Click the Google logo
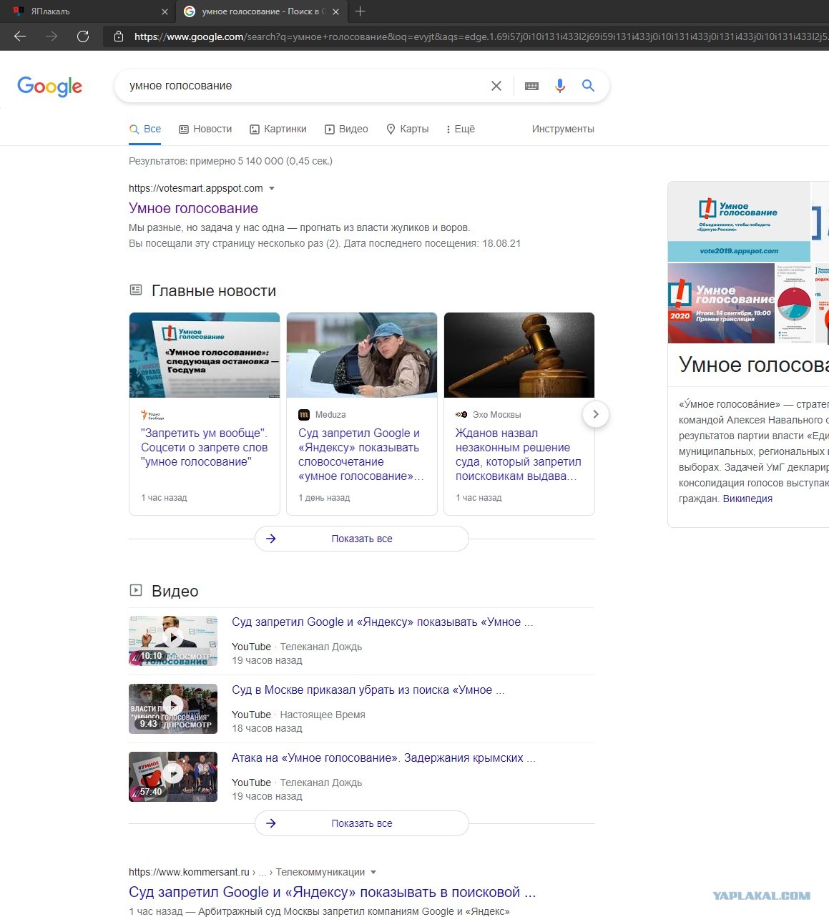 point(49,87)
